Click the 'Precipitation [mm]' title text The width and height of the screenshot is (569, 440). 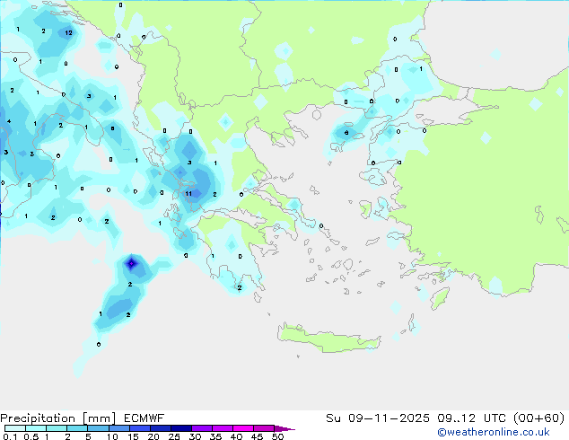pos(58,418)
